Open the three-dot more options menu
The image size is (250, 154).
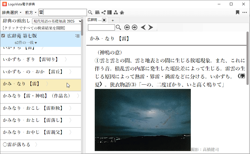coord(244,12)
